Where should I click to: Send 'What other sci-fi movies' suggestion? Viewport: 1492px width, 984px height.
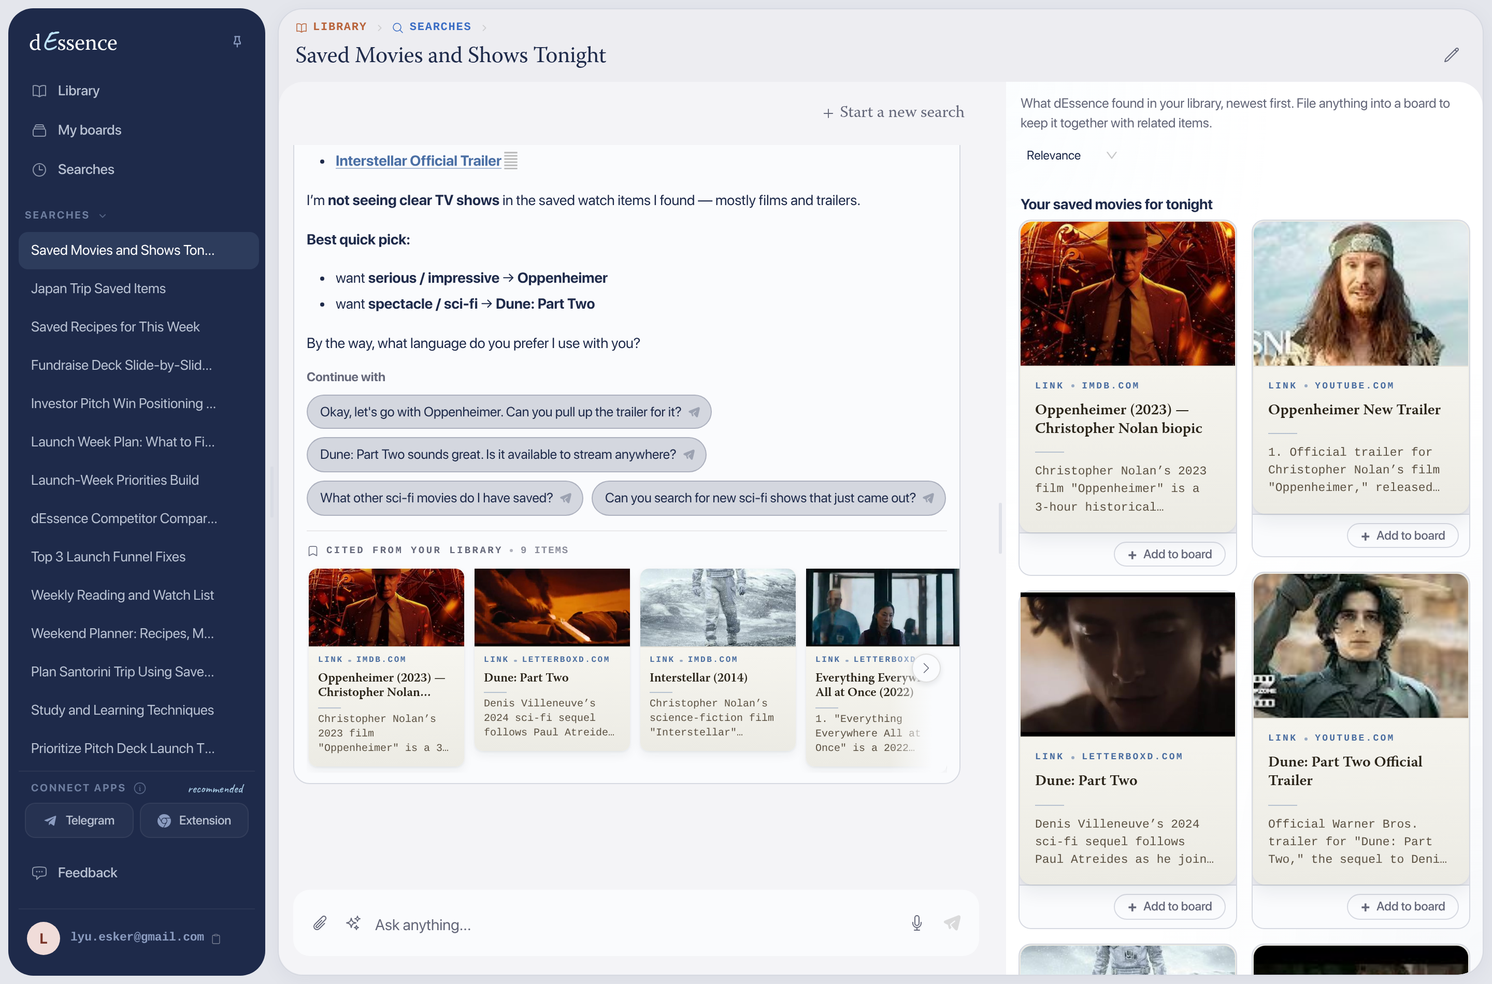coord(444,498)
